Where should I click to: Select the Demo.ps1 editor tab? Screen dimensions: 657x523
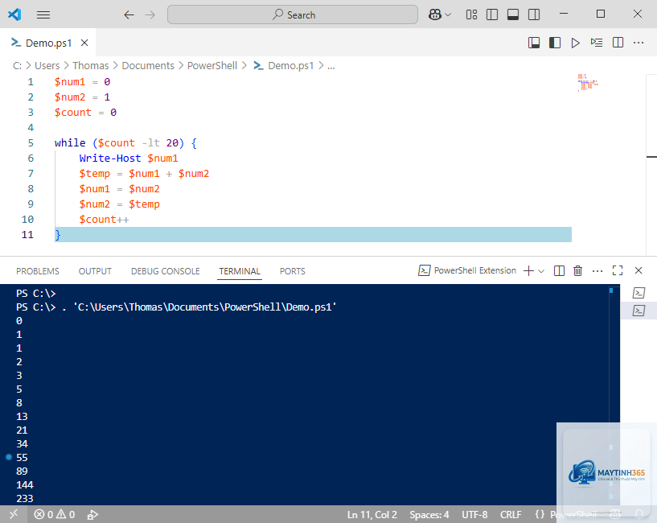point(48,43)
